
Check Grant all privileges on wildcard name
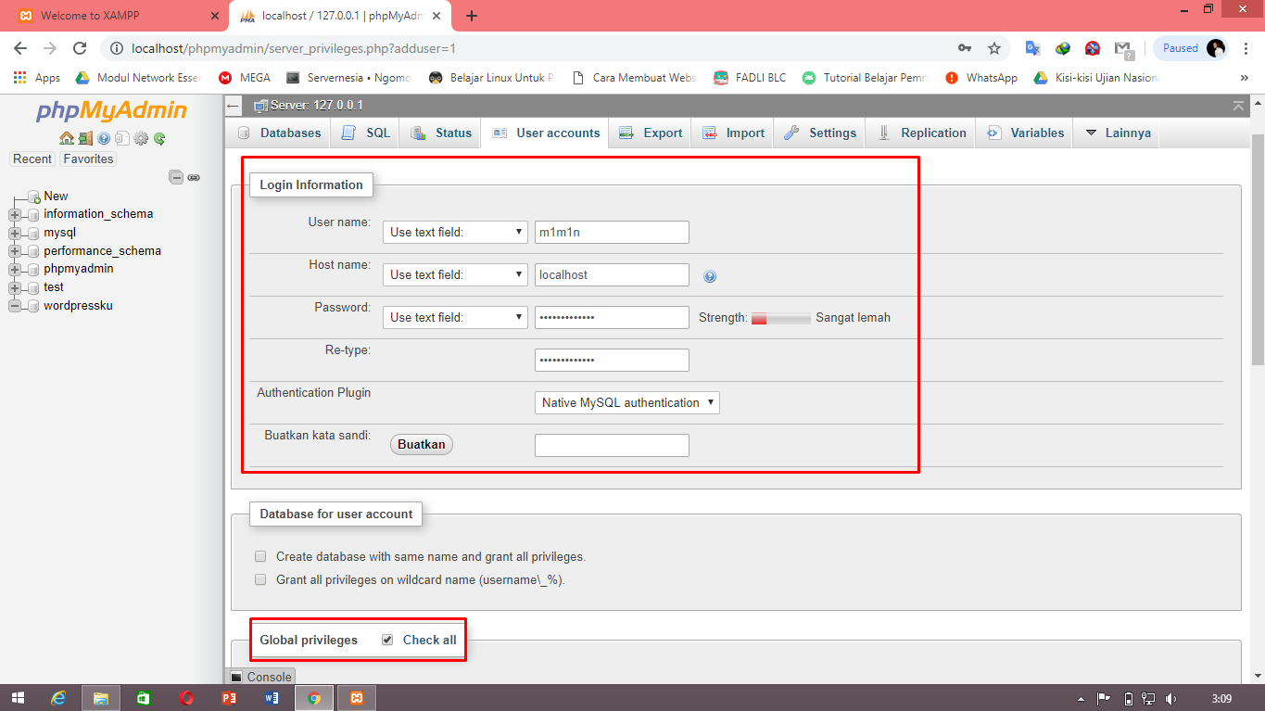click(260, 578)
